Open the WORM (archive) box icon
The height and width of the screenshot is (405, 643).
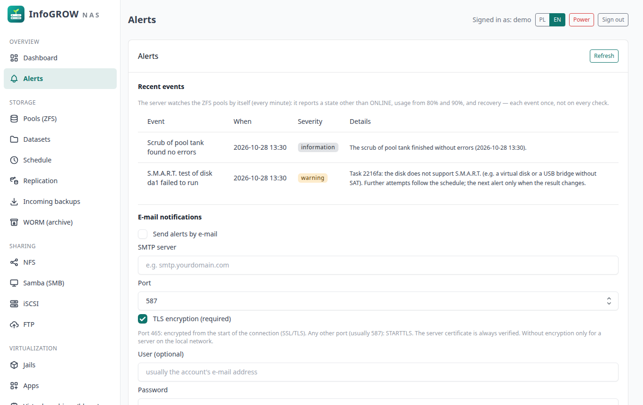[x=14, y=222]
